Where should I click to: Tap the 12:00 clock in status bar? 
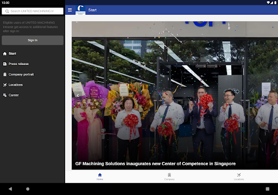click(5, 3)
